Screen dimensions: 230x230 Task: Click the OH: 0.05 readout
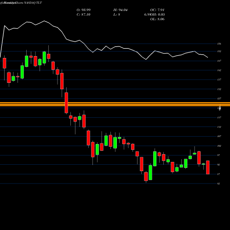158,15
